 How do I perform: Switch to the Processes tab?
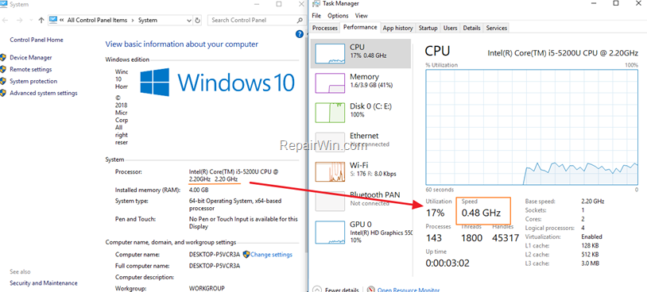[x=325, y=28]
